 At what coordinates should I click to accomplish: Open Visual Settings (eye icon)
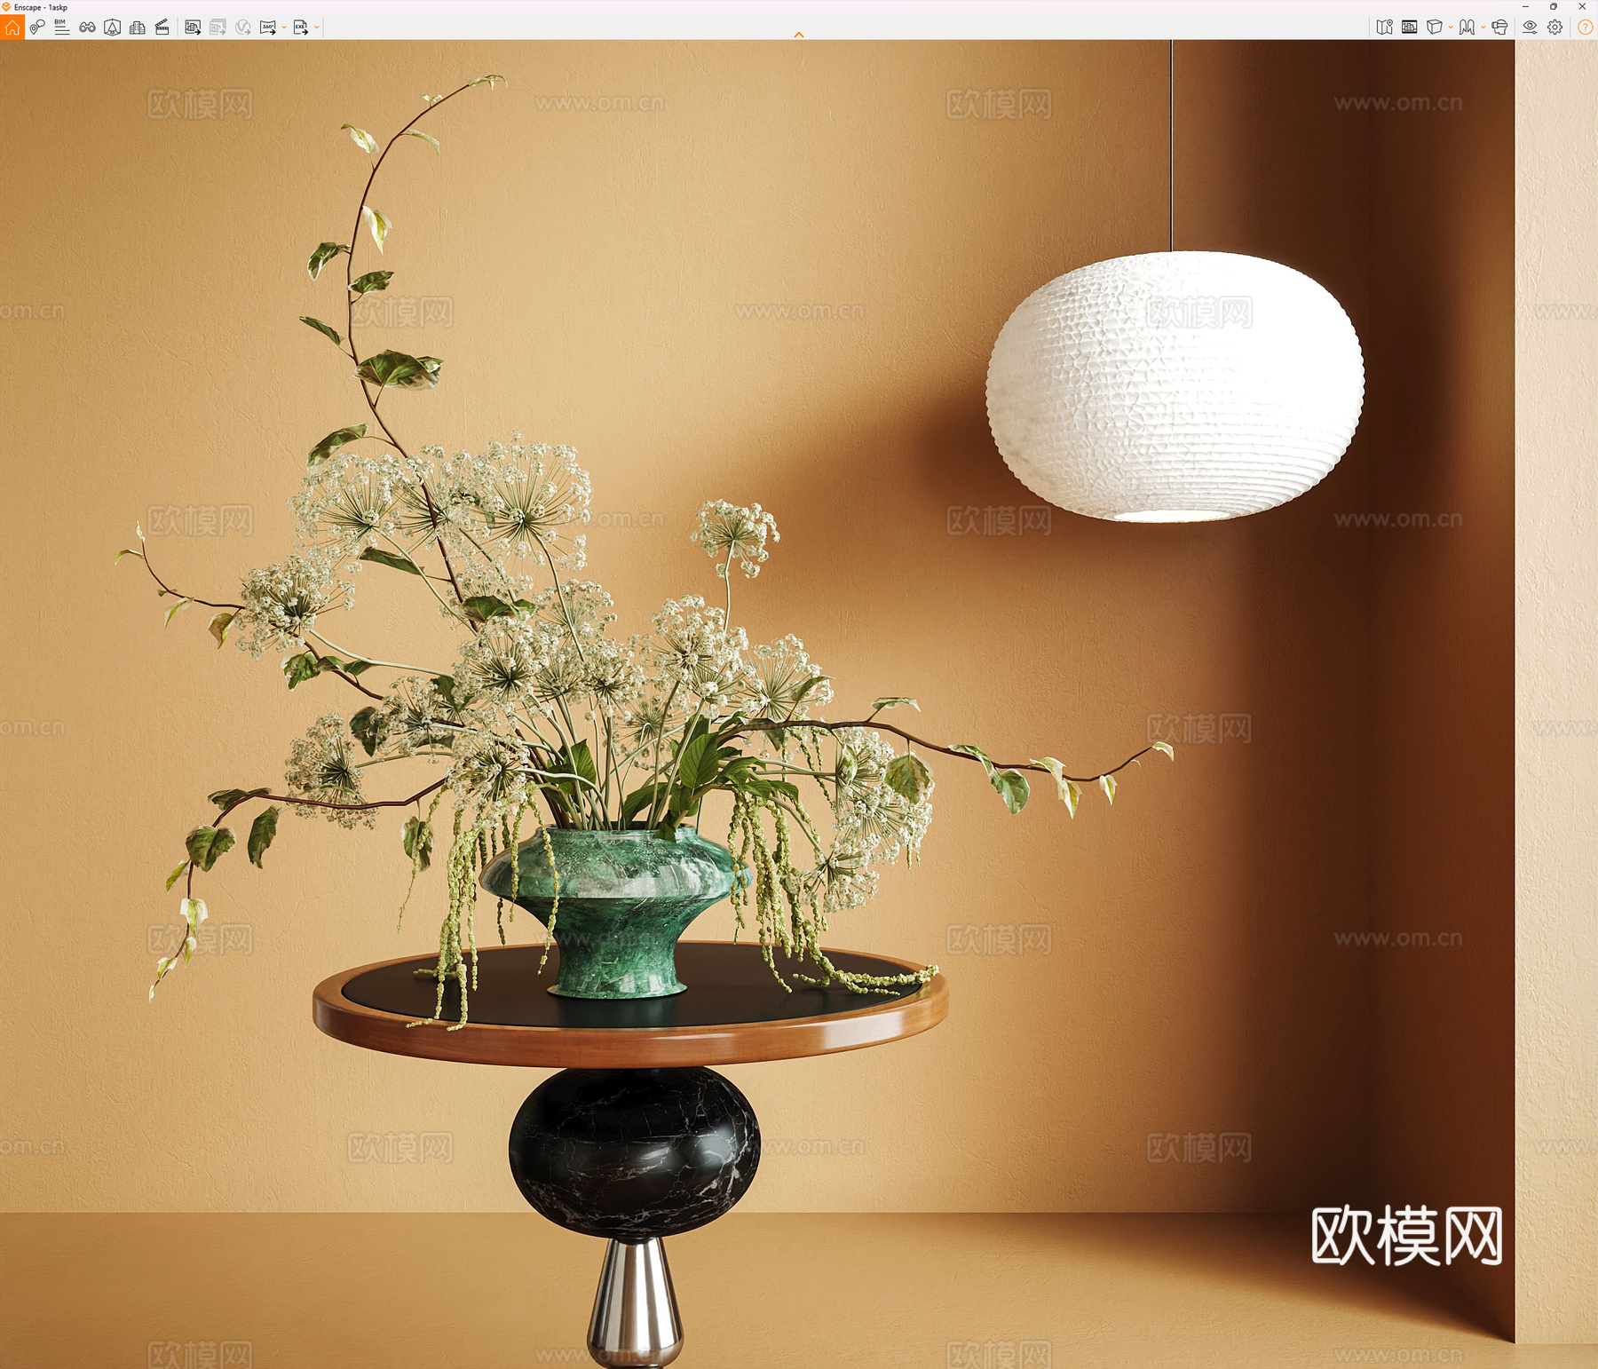(x=1530, y=28)
